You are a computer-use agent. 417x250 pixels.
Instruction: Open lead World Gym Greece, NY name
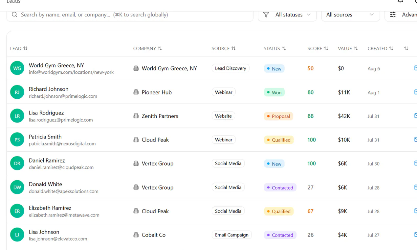[x=56, y=65]
